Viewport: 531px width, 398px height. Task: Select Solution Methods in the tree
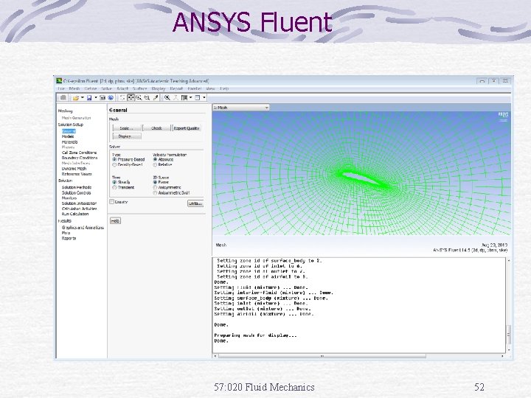[77, 187]
